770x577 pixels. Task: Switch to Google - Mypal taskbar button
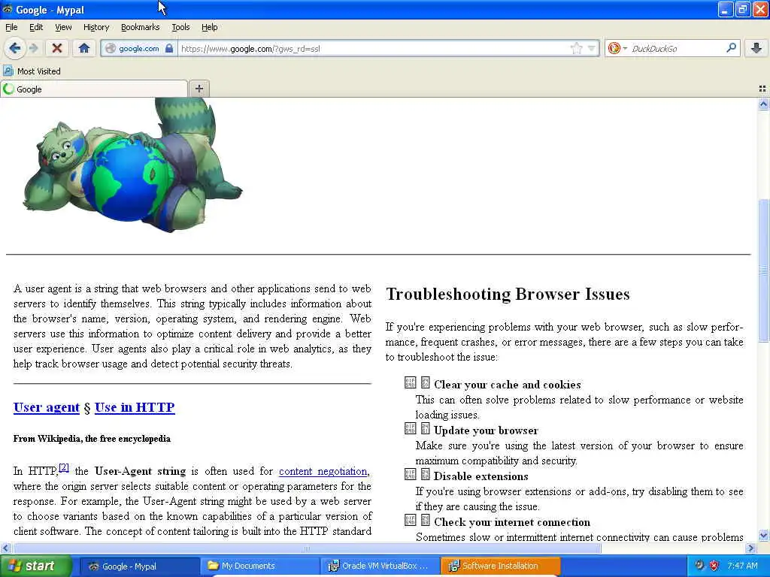pos(139,566)
